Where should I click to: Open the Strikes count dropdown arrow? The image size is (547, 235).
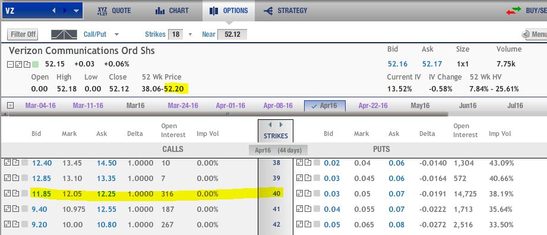(x=190, y=34)
